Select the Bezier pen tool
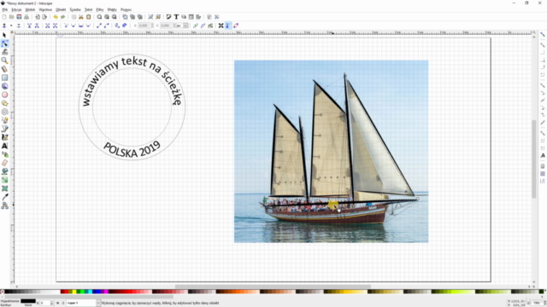The width and height of the screenshot is (547, 307). (x=4, y=129)
